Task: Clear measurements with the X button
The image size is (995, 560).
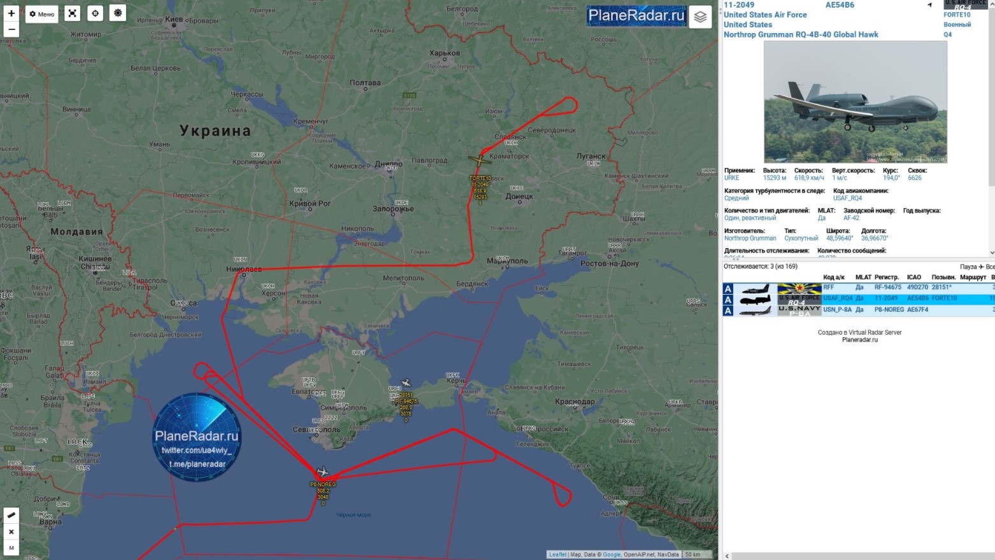Action: pos(11,531)
